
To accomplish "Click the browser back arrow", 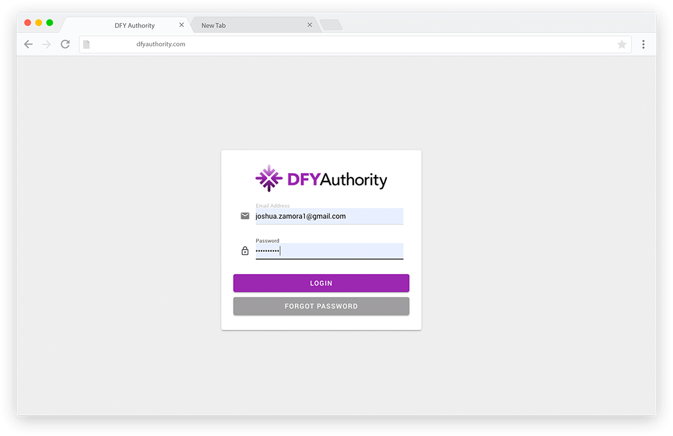I will tap(28, 44).
